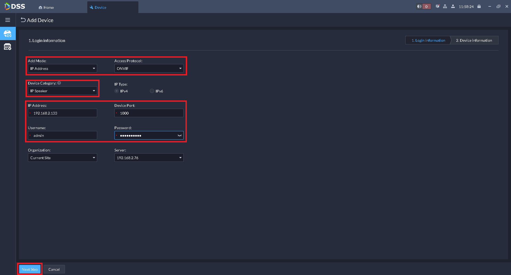This screenshot has width=511, height=275.
Task: Open the hamburger menu in the sidebar
Action: (8, 20)
